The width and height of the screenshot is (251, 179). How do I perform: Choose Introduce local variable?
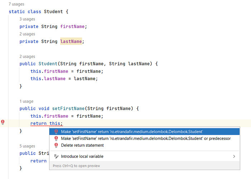point(145,156)
